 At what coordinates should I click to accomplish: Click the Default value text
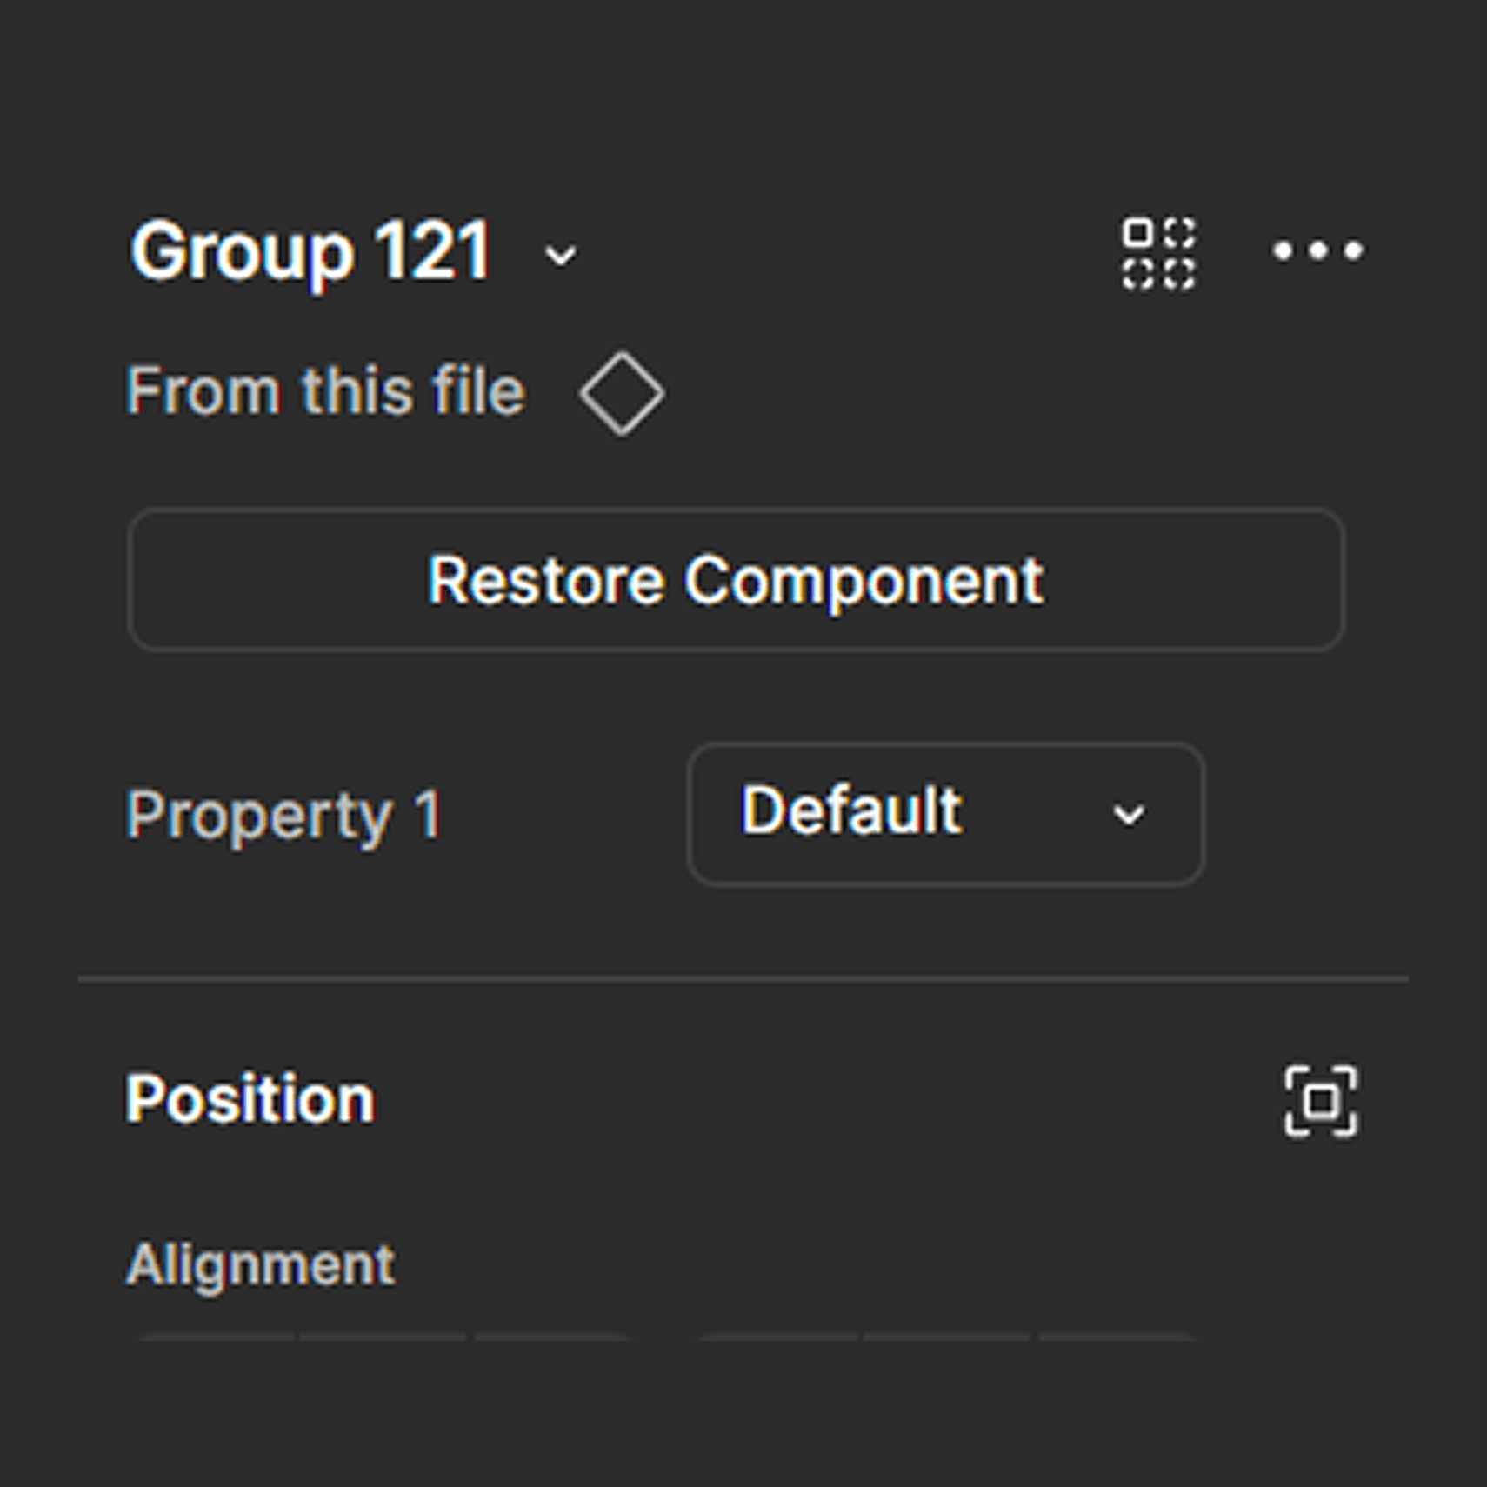coord(851,810)
